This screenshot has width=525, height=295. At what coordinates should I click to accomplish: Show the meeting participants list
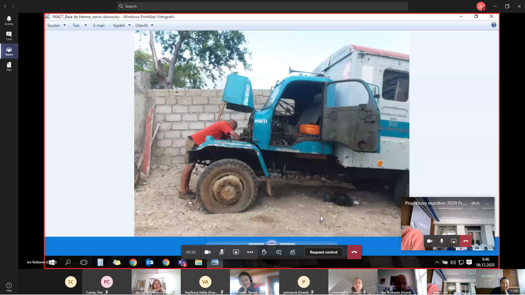coord(293,252)
